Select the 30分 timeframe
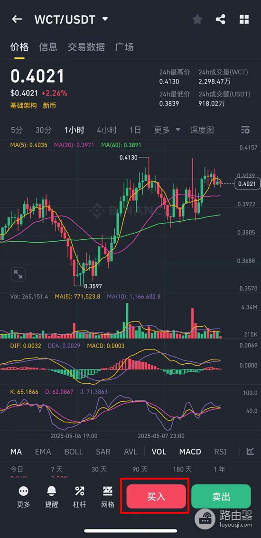 44,130
